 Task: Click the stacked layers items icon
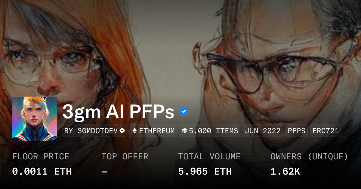pos(185,131)
